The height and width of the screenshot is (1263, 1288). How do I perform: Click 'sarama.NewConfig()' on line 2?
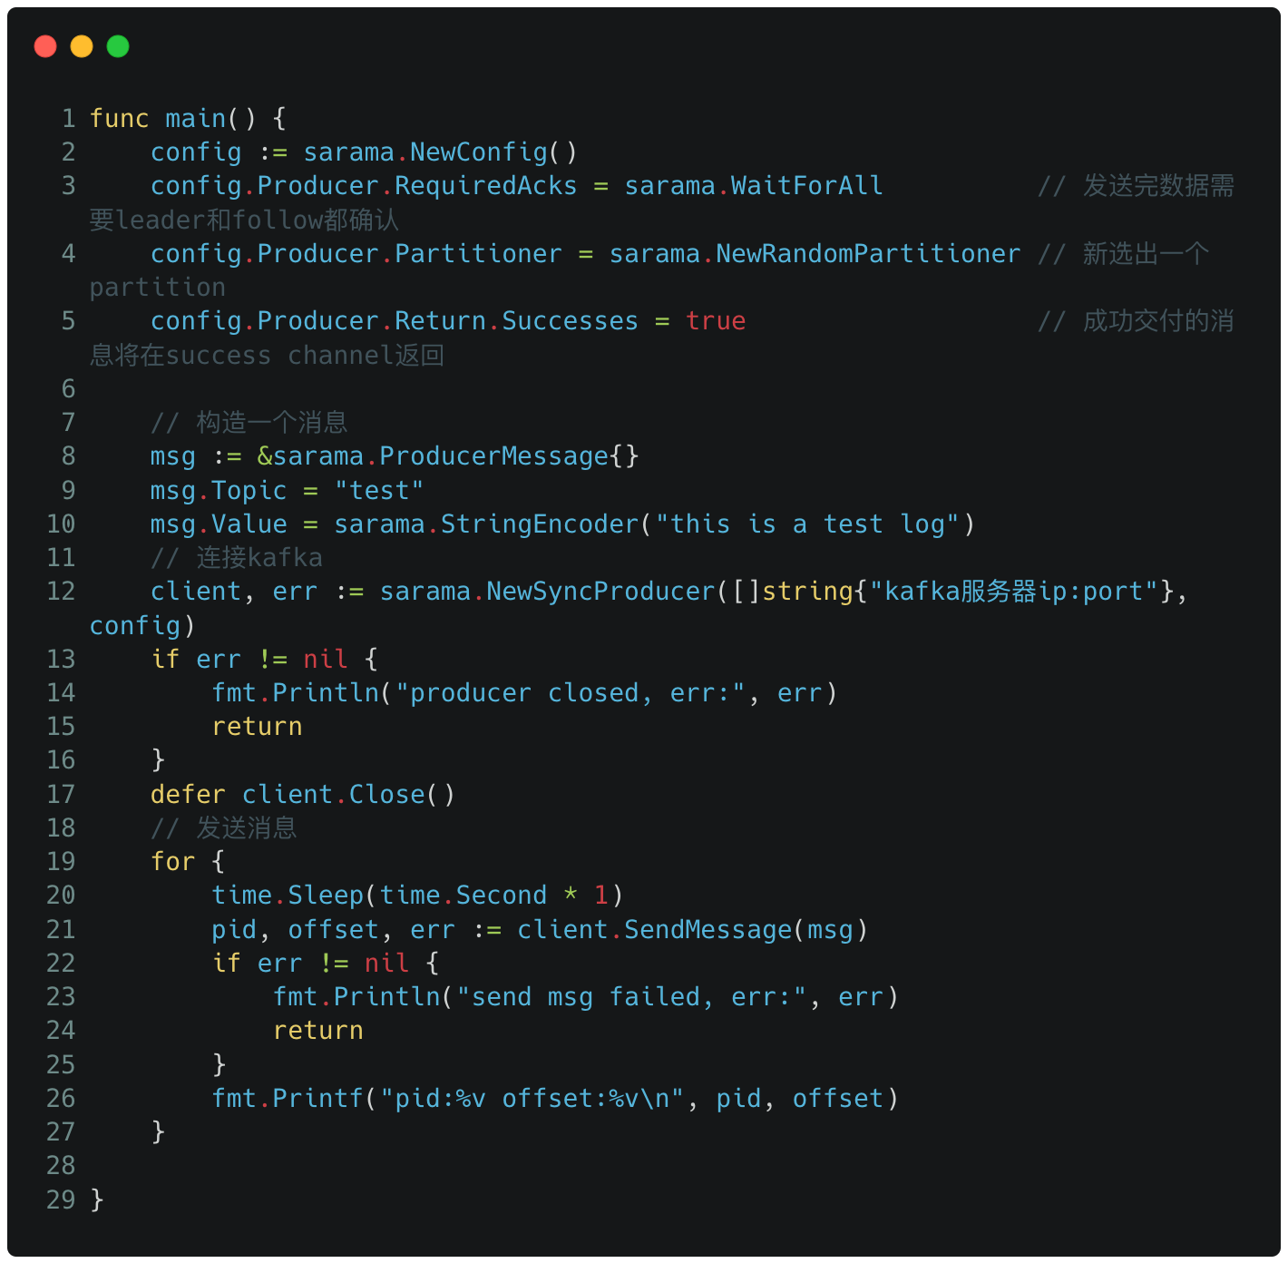(440, 152)
